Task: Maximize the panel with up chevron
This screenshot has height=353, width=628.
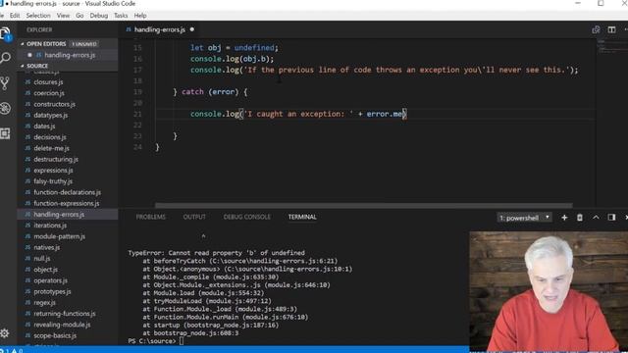Action: click(596, 218)
